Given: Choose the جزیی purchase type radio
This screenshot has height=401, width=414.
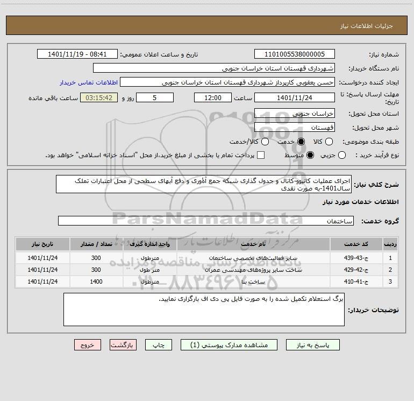Looking at the screenshot, I should 342,155.
